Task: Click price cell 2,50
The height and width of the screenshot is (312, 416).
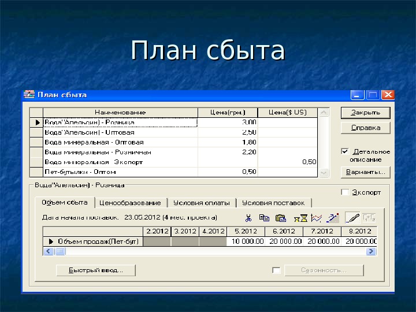Action: (228, 132)
